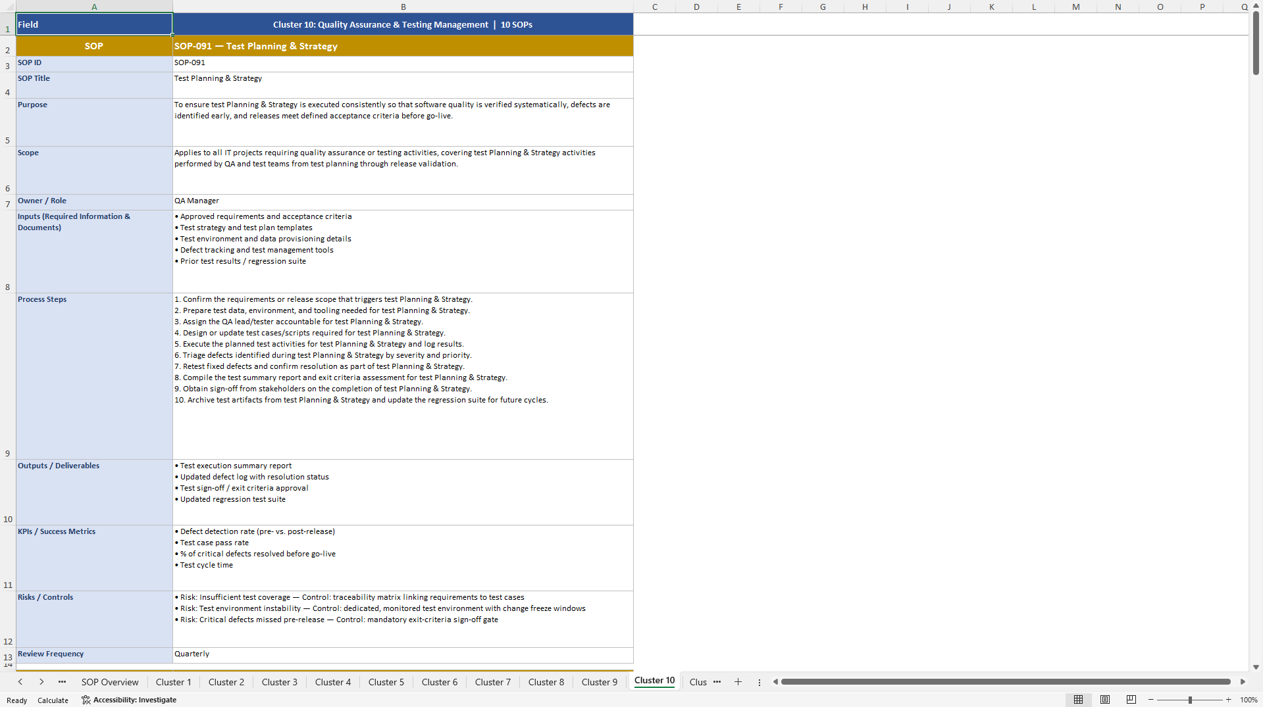Switch to Normal view icon
The image size is (1263, 707).
[1078, 700]
